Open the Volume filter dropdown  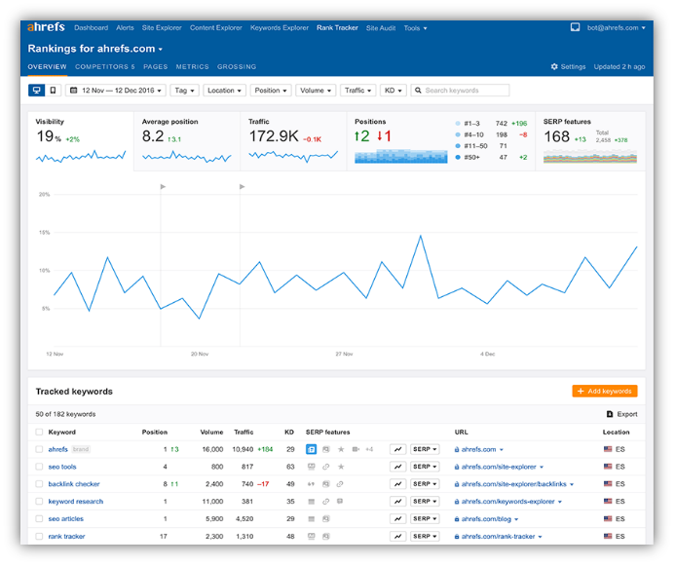pos(316,91)
